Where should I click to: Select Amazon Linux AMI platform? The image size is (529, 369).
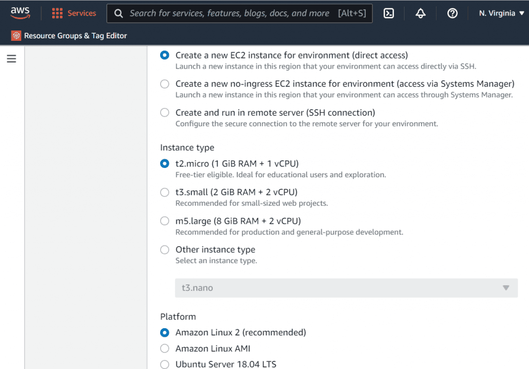[x=165, y=348]
